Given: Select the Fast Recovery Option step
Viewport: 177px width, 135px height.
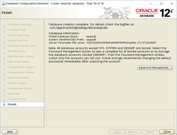Looking at the screenshot, I should [x=21, y=57].
